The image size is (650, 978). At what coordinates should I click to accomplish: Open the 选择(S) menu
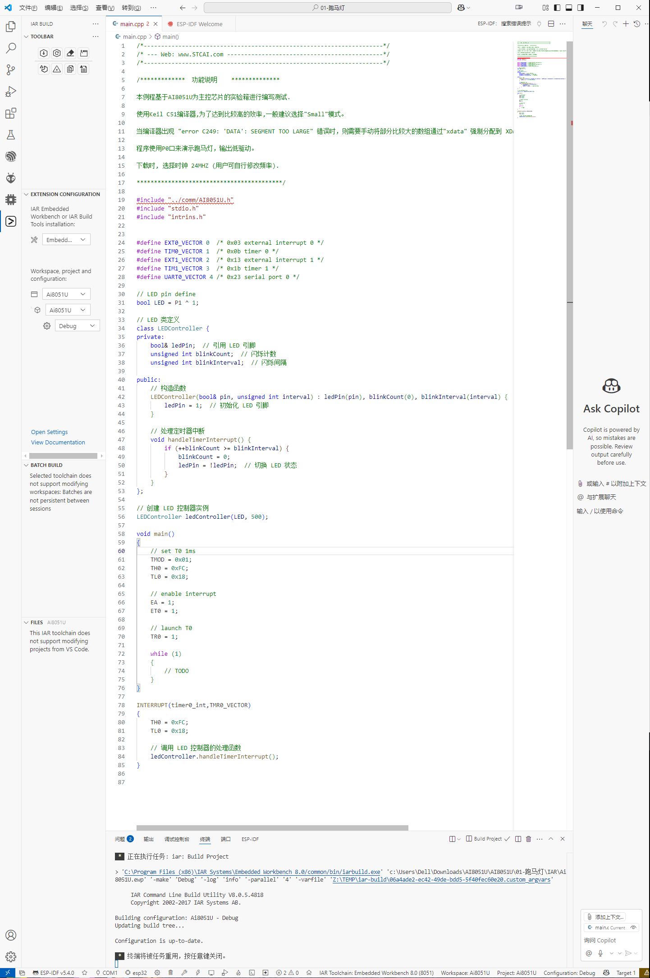coord(79,8)
